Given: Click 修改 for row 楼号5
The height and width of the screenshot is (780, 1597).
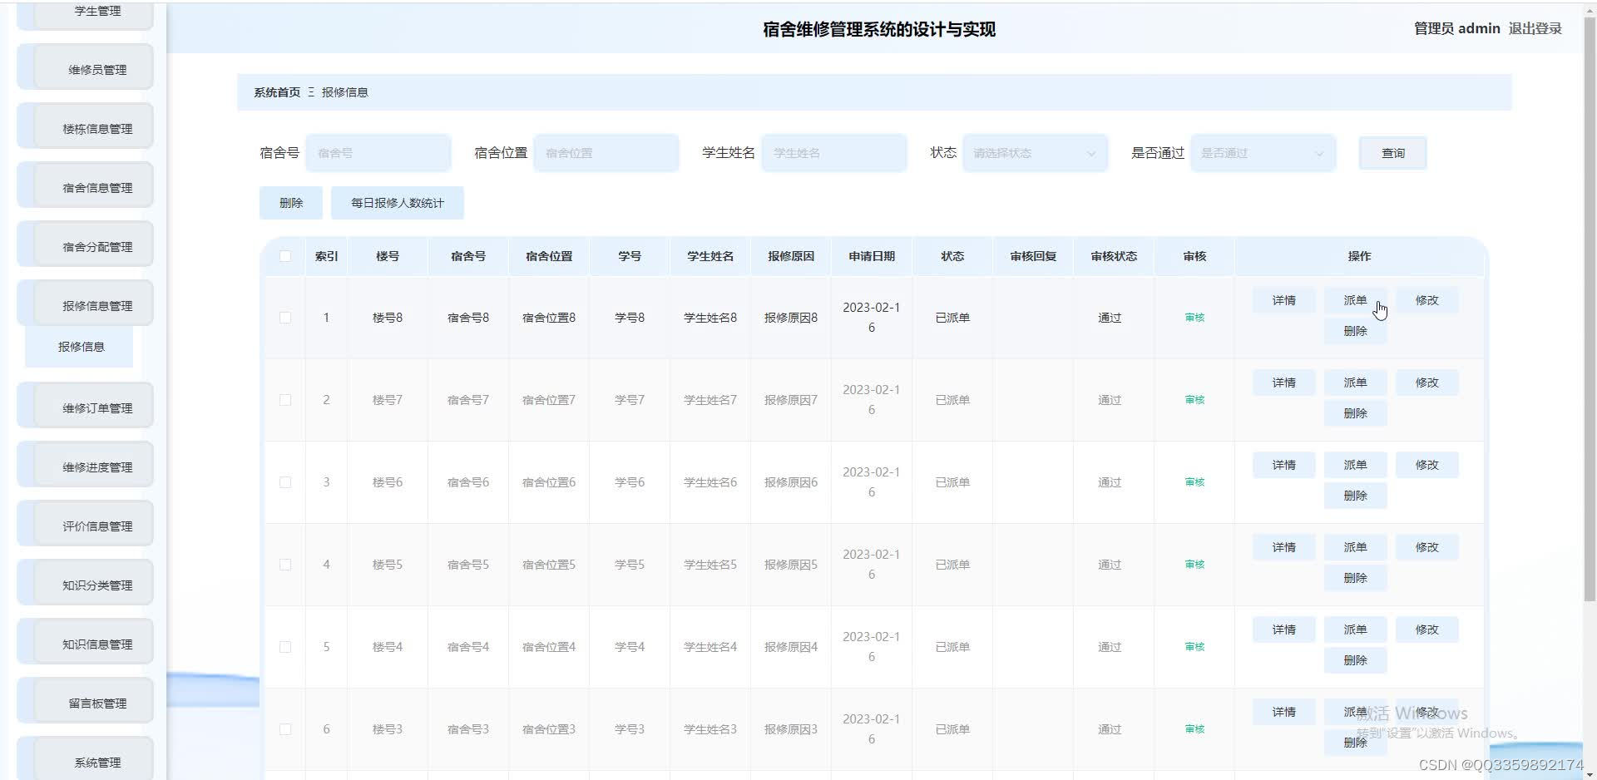Looking at the screenshot, I should click(x=1426, y=547).
